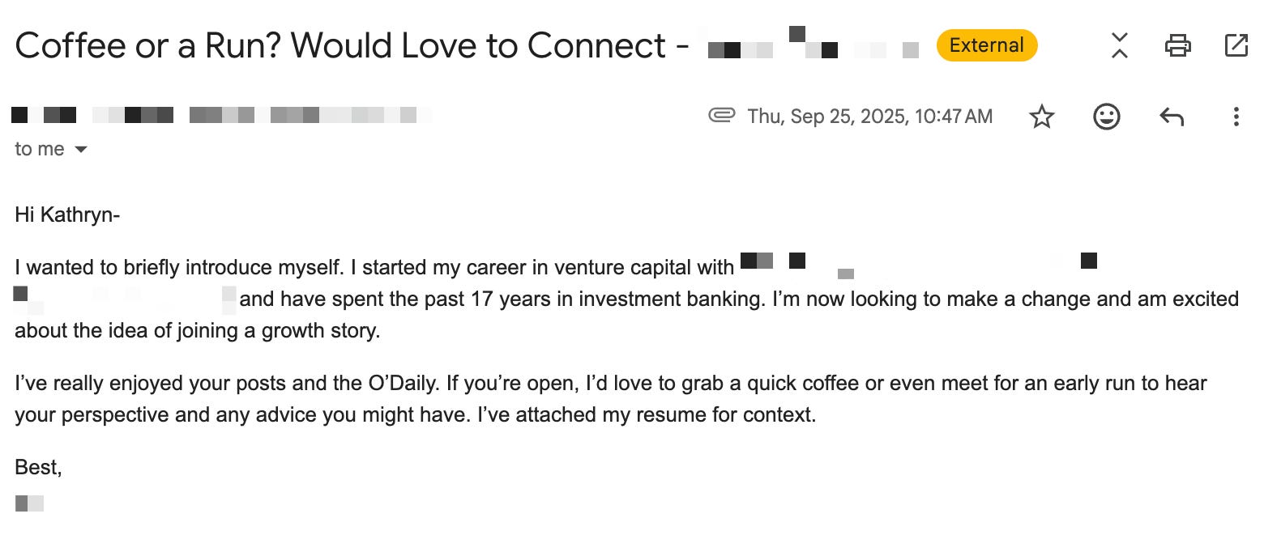
Task: Click the "Best," sign-off line
Action: tap(38, 468)
